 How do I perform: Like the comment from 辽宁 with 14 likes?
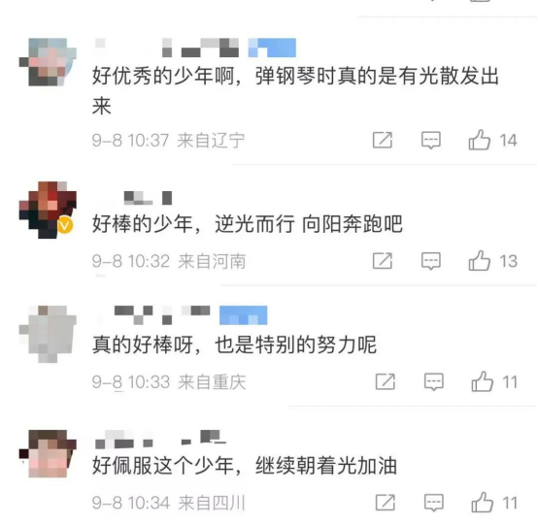pos(480,140)
